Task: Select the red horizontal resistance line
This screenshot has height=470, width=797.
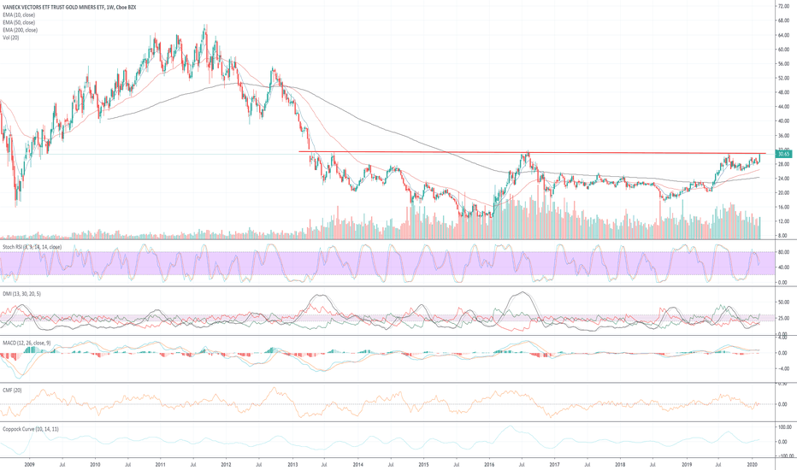Action: [532, 152]
